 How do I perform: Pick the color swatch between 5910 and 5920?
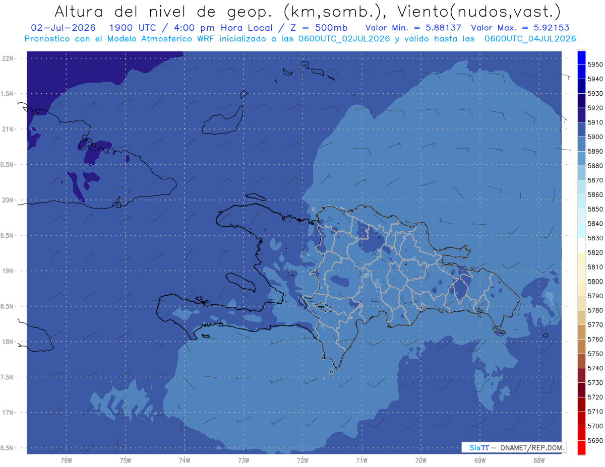[581, 115]
